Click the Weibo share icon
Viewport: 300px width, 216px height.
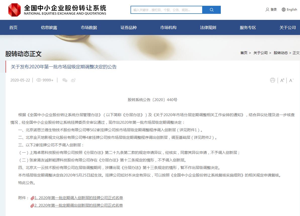click(x=73, y=80)
